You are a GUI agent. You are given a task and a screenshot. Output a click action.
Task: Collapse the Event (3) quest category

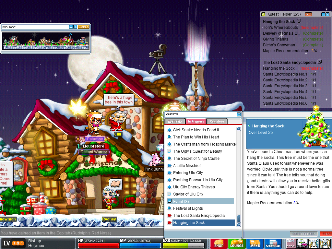click(x=169, y=201)
